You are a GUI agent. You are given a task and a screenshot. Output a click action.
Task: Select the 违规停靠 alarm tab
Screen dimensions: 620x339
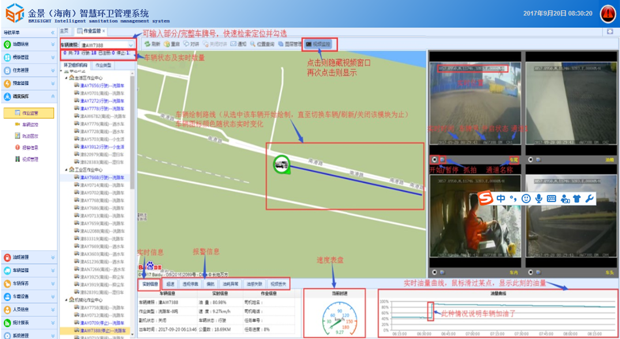point(190,284)
